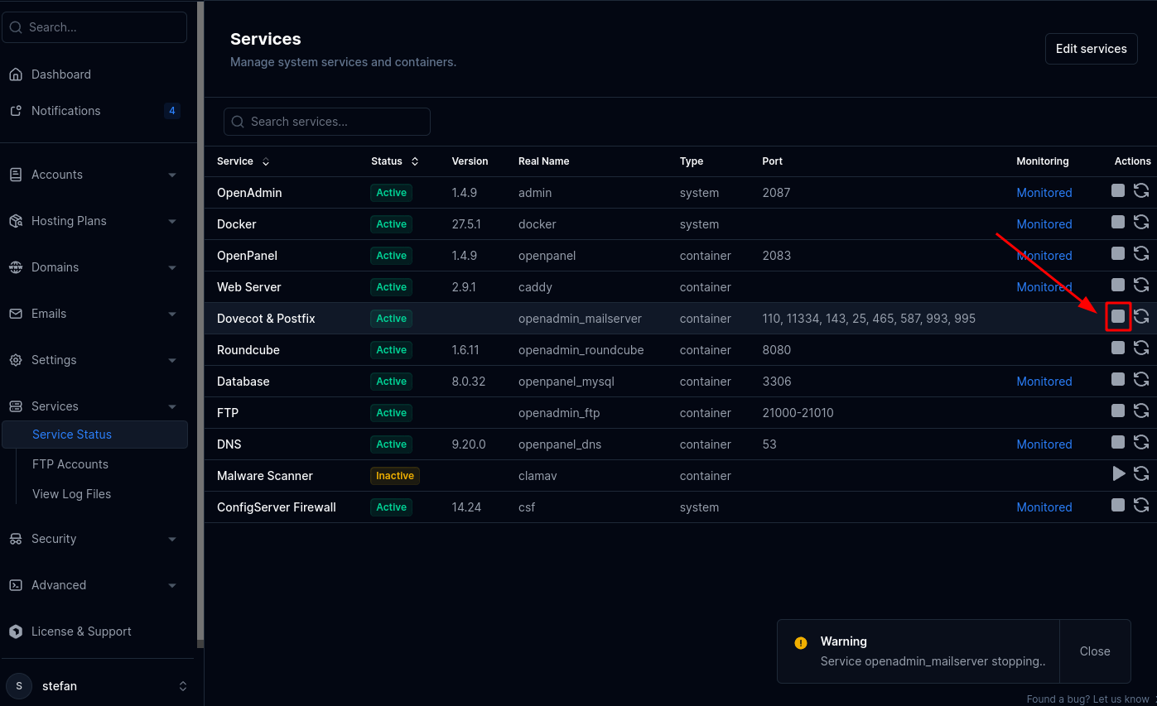
Task: Click the Edit services button
Action: [x=1091, y=49]
